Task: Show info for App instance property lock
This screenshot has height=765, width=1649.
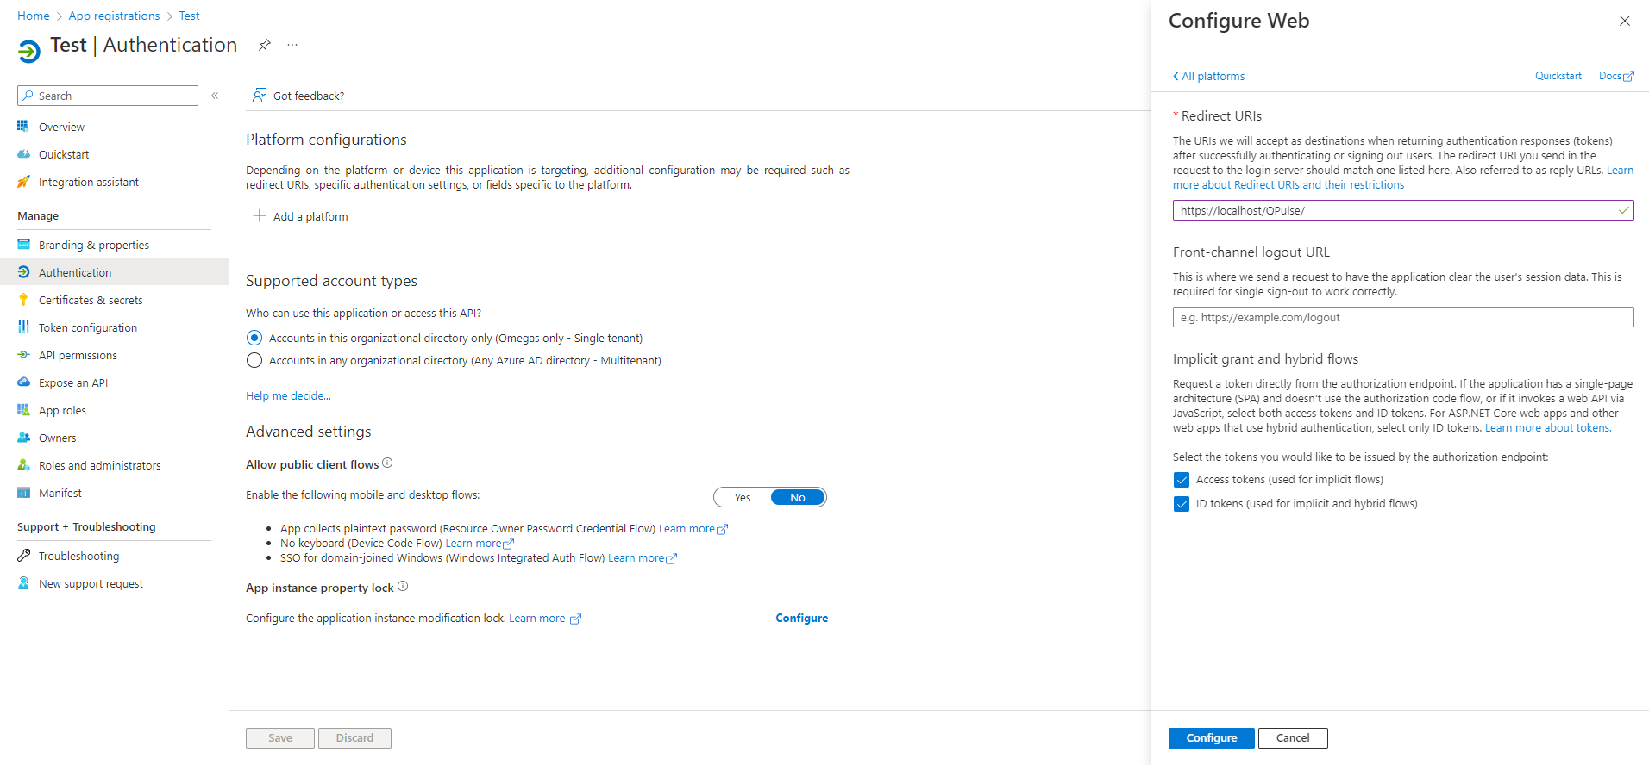Action: point(403,587)
